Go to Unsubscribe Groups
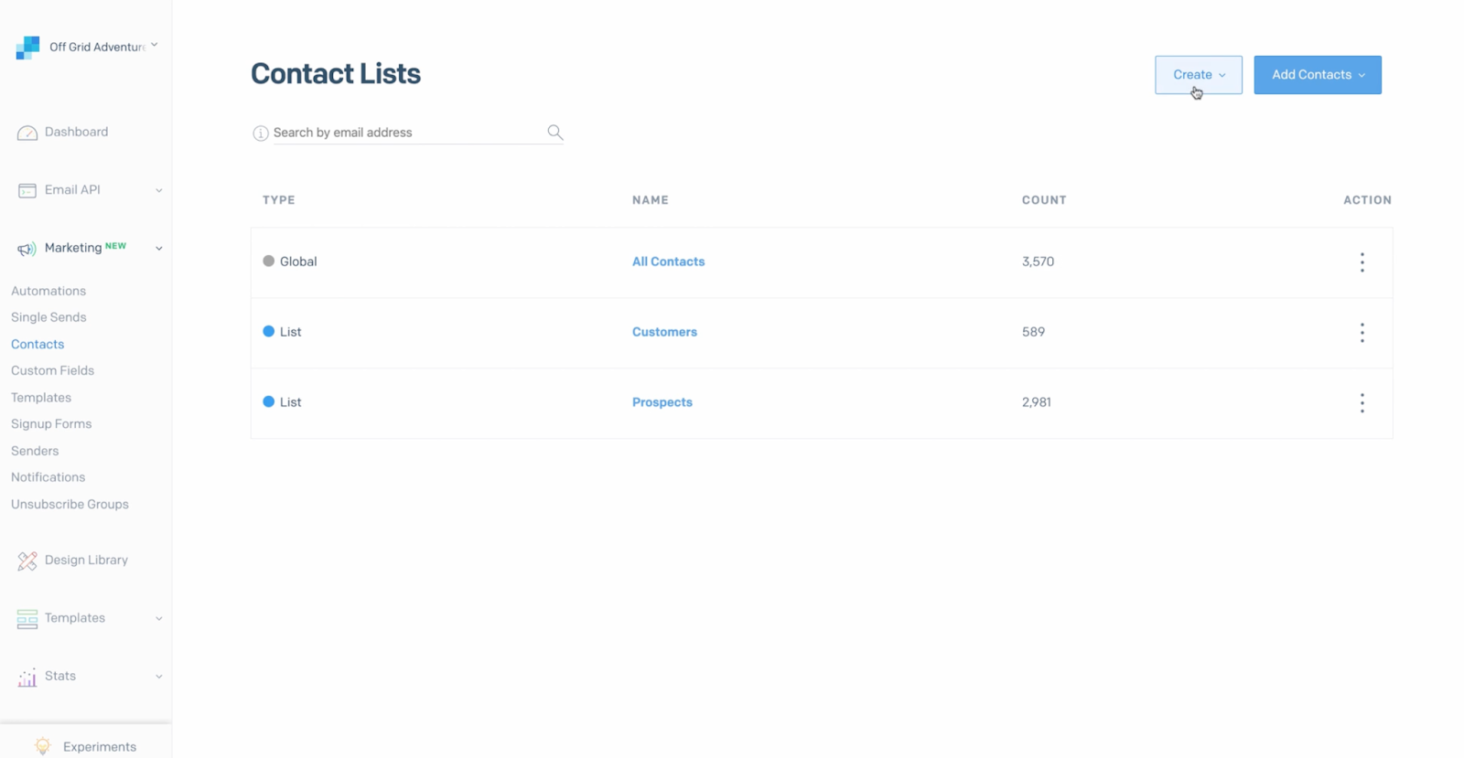 click(x=69, y=504)
